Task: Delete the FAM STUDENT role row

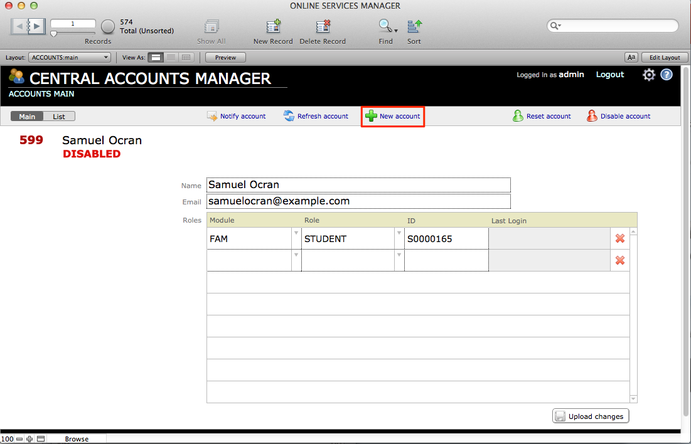Action: click(x=620, y=238)
